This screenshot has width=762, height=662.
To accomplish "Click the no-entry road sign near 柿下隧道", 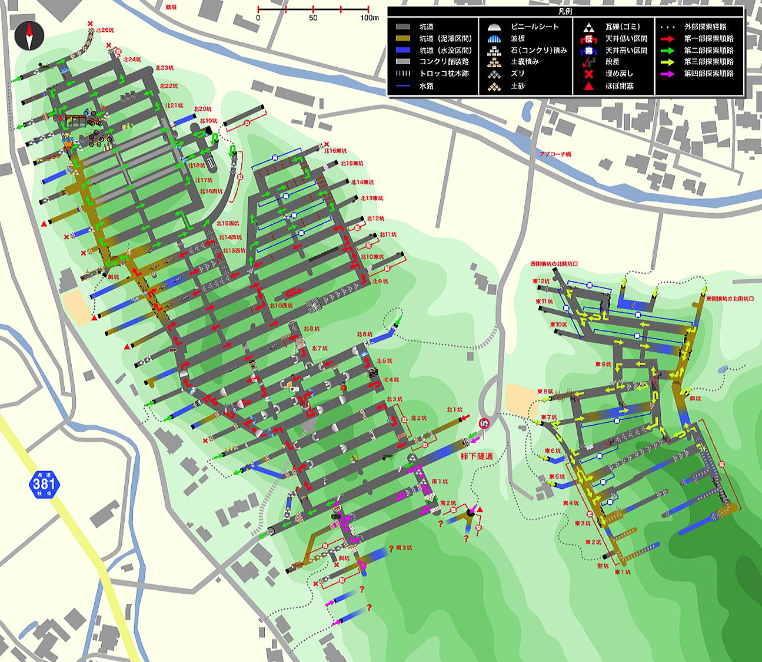I will 484,423.
